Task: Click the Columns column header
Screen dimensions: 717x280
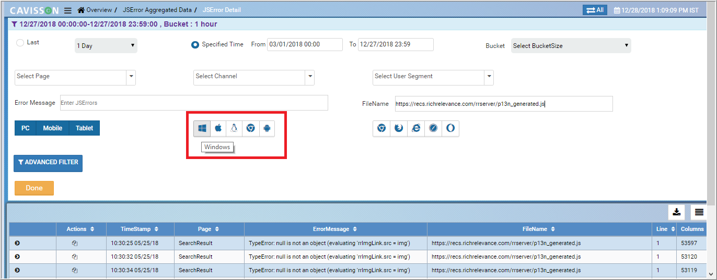Action: [692, 229]
